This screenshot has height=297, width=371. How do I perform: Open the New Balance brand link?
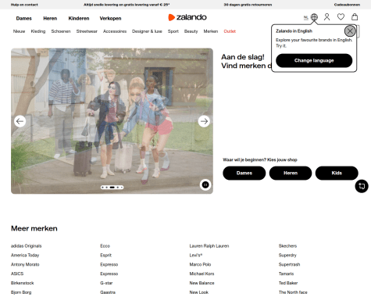click(202, 283)
